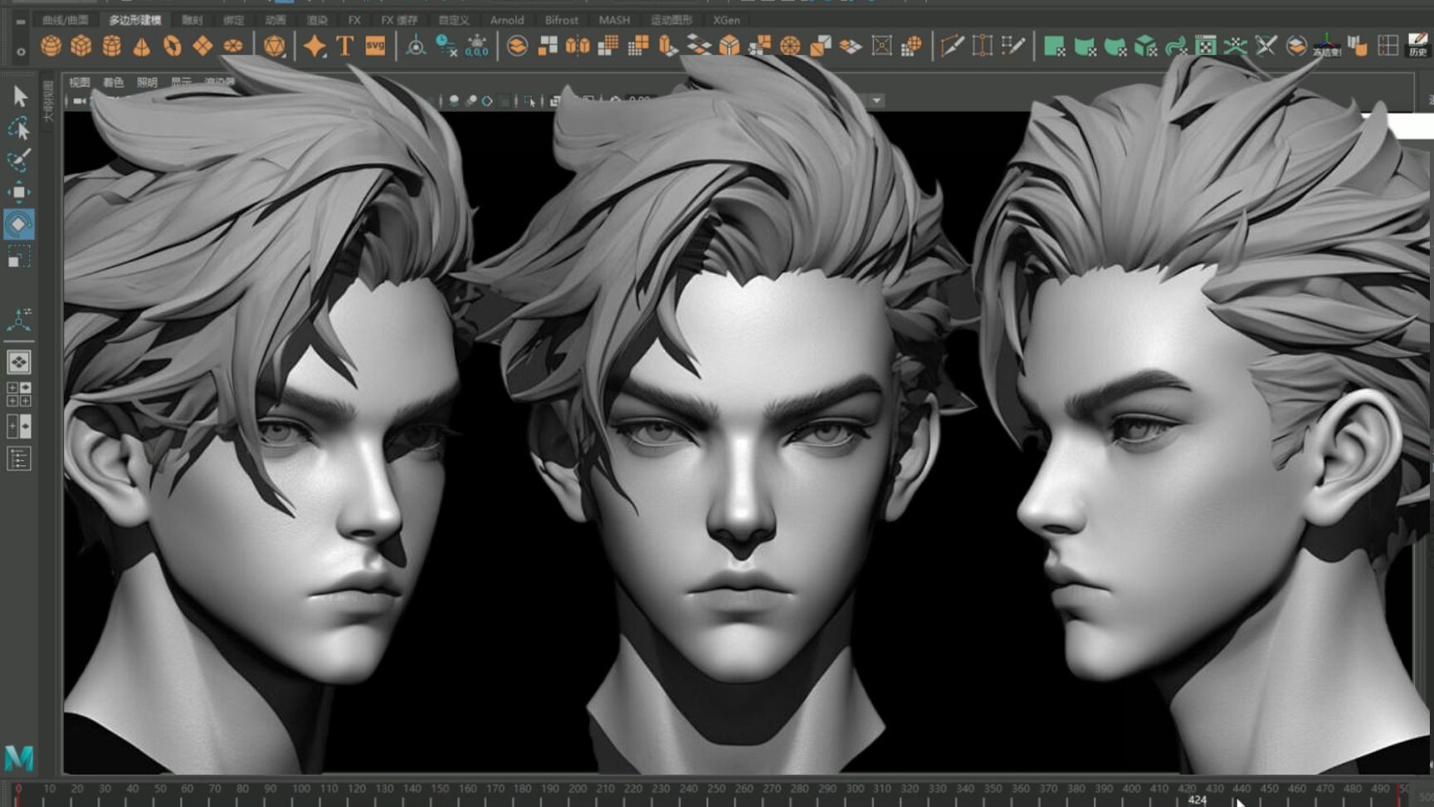The height and width of the screenshot is (807, 1434).
Task: Create a polygon cone from the shelf
Action: click(142, 46)
